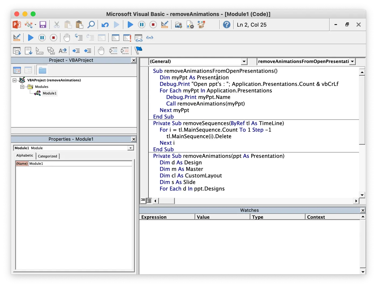Screen dimensions: 377x287
Task: Click the Toggle Bookmark blue flag icon
Action: [138, 50]
